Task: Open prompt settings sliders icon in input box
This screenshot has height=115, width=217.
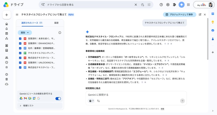Action: 98,101
